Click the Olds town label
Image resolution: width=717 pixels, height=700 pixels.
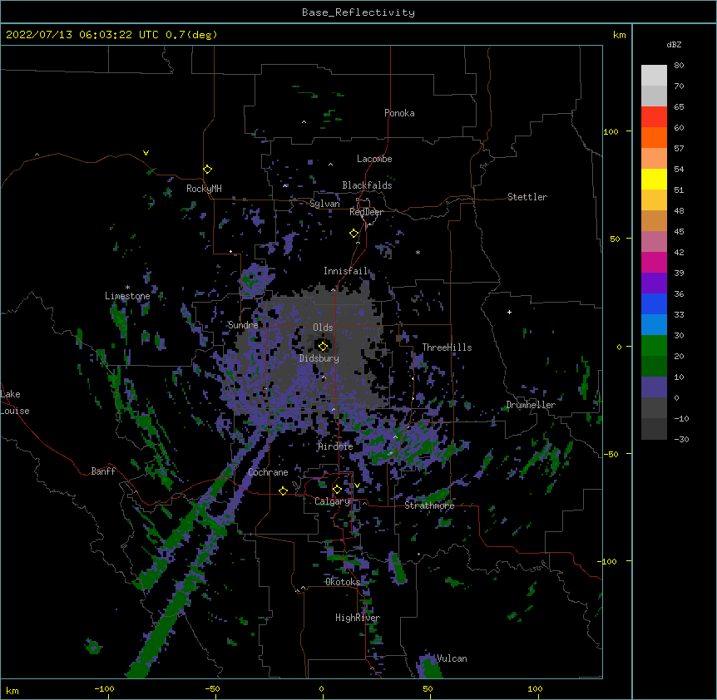point(323,328)
